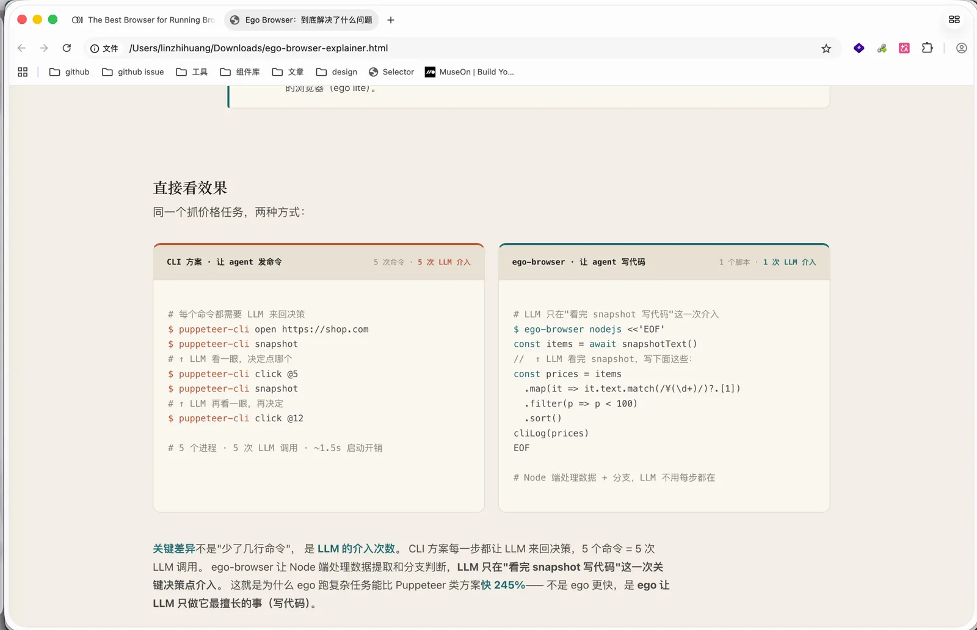Open the apps grid in bookmarks bar
Image resolution: width=977 pixels, height=630 pixels.
(x=23, y=72)
